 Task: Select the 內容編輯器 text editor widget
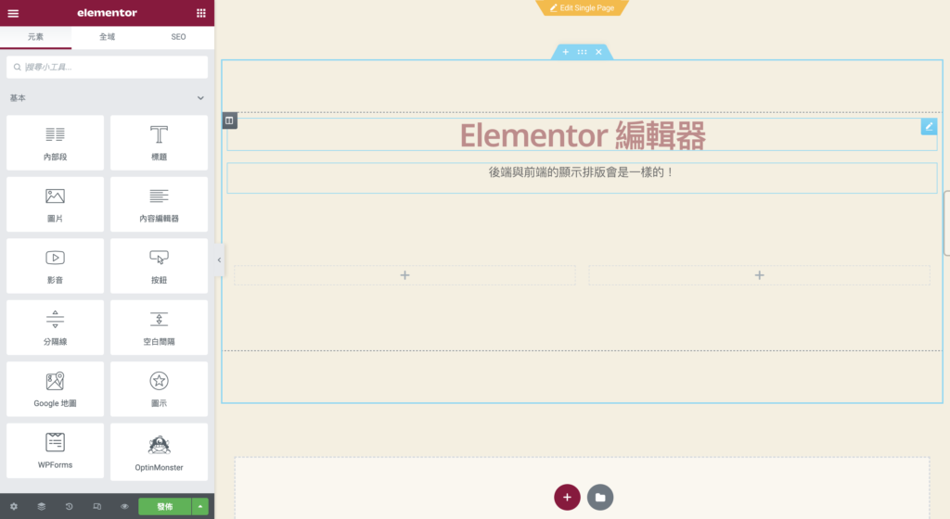coord(159,205)
